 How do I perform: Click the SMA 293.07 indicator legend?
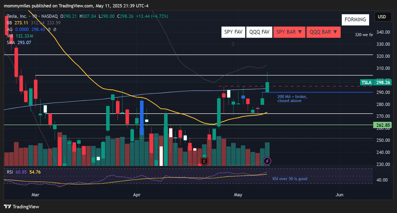19,42
